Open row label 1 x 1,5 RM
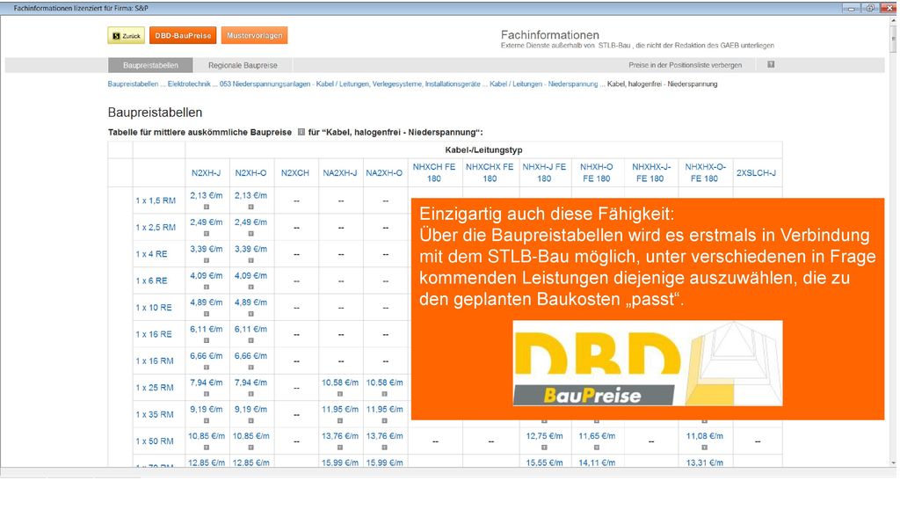The width and height of the screenshot is (900, 510). 156,200
